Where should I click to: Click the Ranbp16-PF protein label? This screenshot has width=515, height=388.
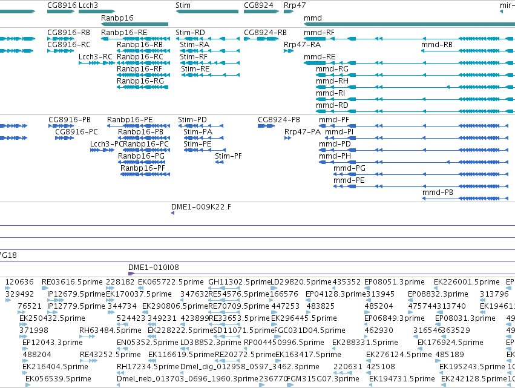143,168
